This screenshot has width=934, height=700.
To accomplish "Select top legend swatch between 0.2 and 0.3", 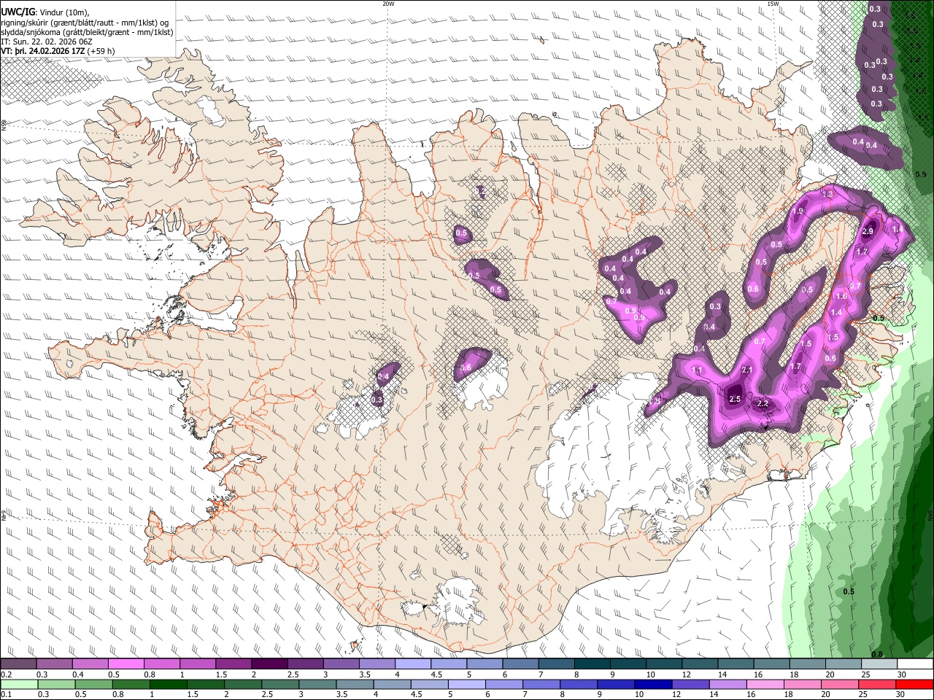I will click(18, 664).
